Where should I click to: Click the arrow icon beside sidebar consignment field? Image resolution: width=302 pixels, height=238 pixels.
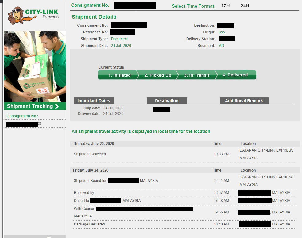point(40,124)
